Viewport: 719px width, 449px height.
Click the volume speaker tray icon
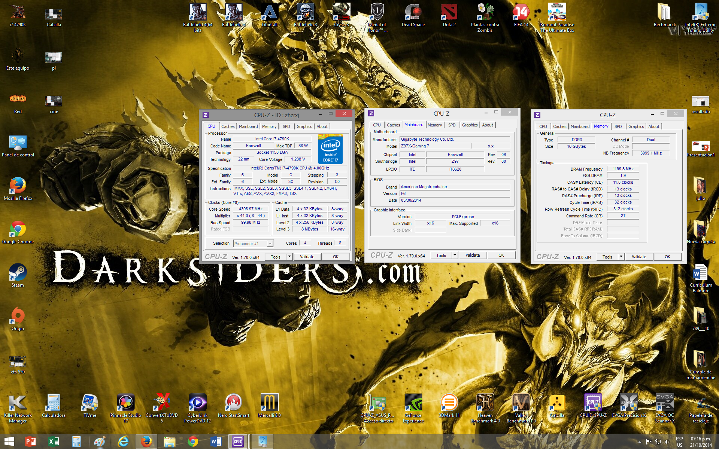point(667,442)
